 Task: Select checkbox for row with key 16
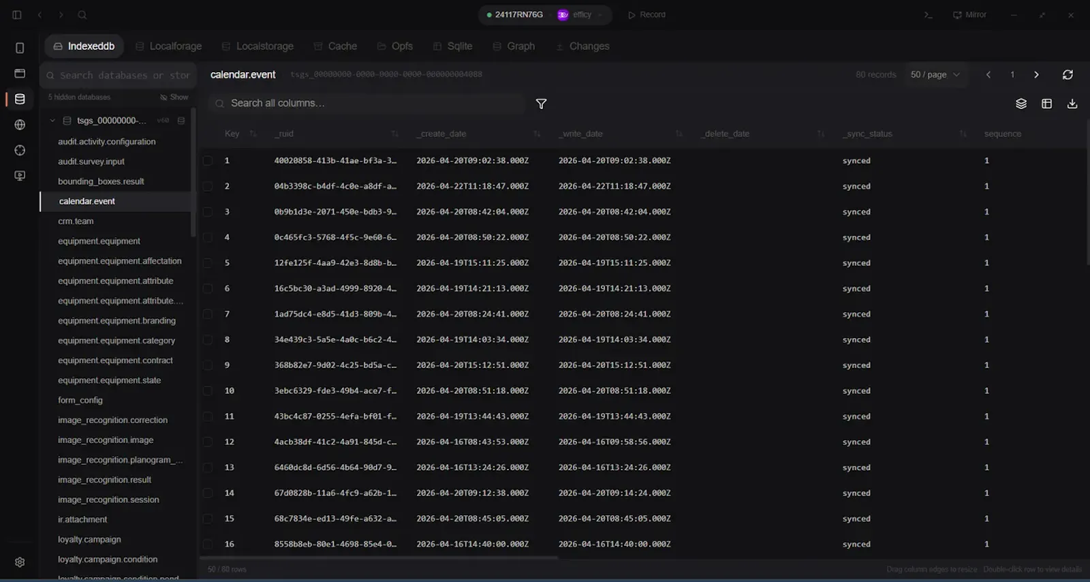(x=208, y=544)
